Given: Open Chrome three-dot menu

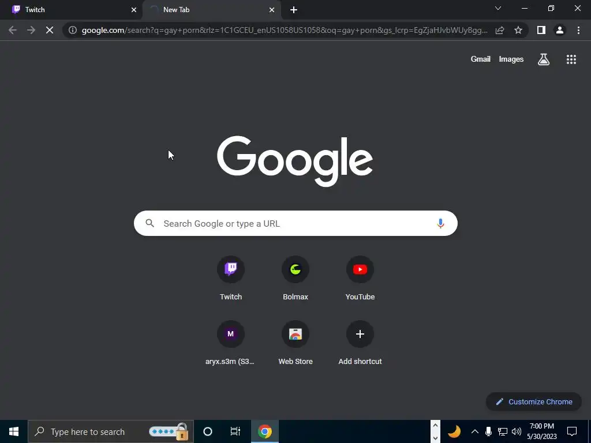Looking at the screenshot, I should click(578, 30).
